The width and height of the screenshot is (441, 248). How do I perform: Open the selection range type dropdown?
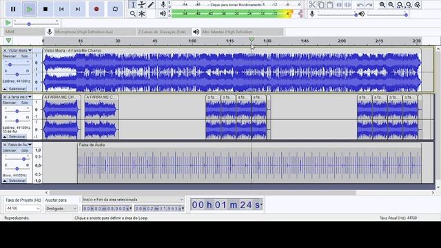133,199
